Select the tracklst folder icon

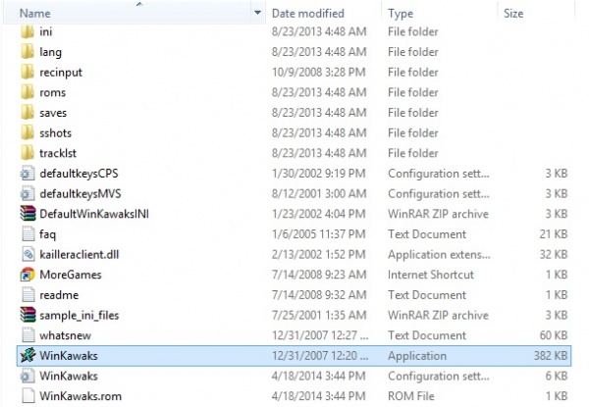(x=27, y=153)
